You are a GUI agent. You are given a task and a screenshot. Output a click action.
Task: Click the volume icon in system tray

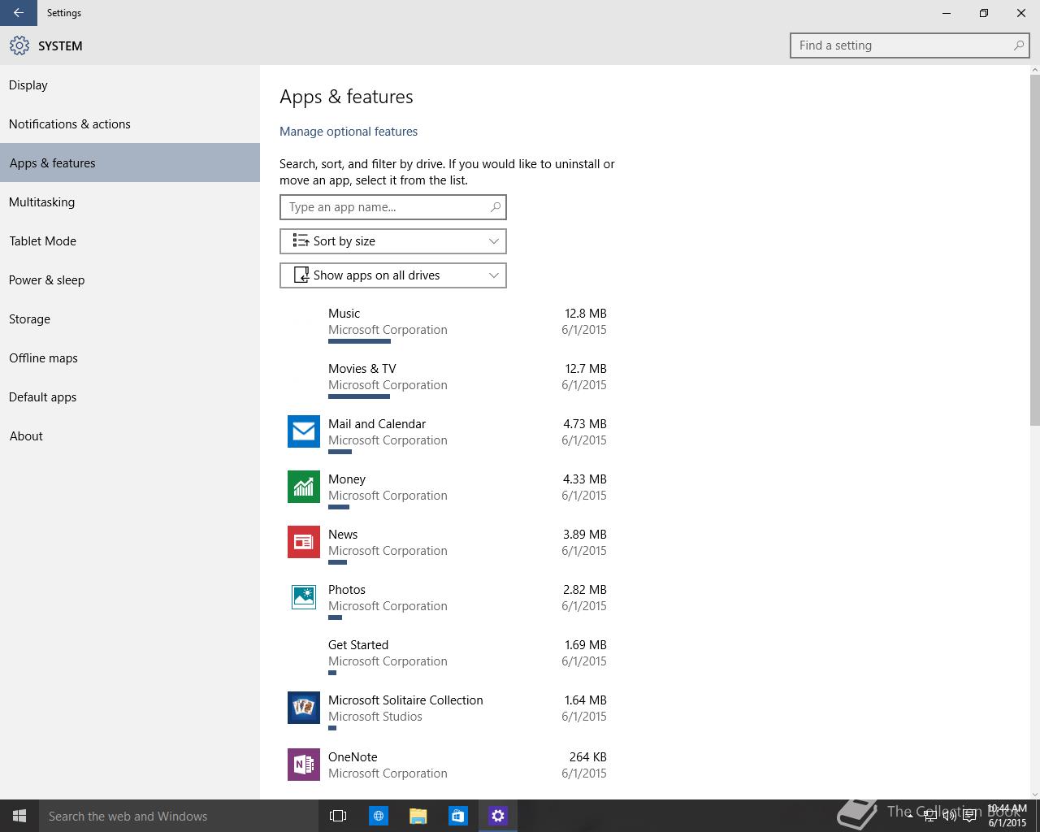[949, 816]
